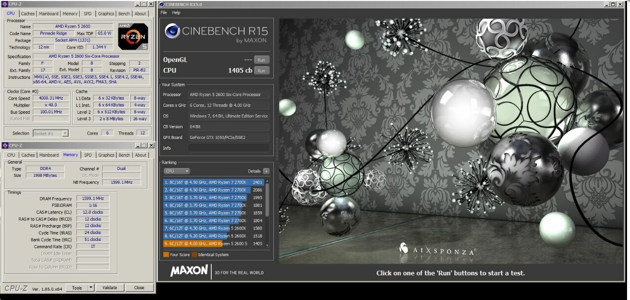The width and height of the screenshot is (630, 300).
Task: Select Graphics tab in bottom CPU-Z memory window
Action: click(x=106, y=155)
